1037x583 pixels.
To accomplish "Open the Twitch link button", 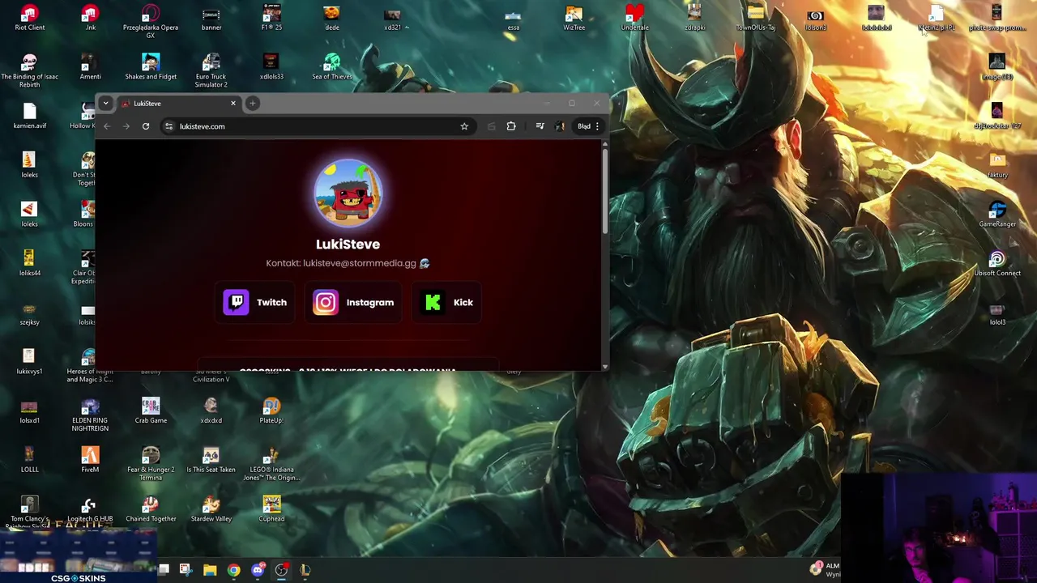I will (x=255, y=302).
